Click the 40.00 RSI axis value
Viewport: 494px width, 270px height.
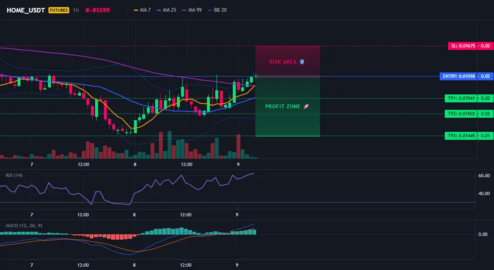(x=484, y=193)
